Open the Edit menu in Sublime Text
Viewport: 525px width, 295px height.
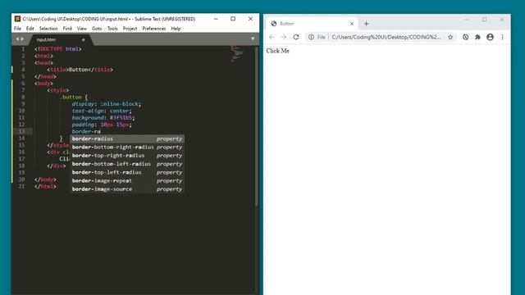pos(30,29)
